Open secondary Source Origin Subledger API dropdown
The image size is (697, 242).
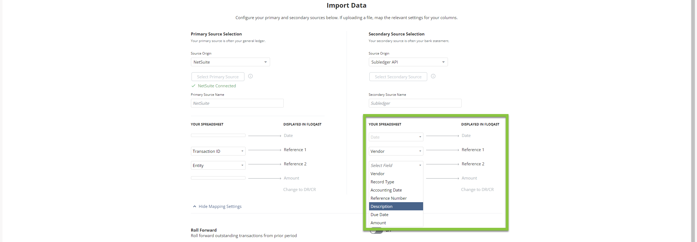(x=408, y=62)
